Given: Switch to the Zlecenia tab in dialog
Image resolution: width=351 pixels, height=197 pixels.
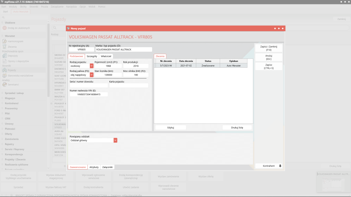Looking at the screenshot, I should click(x=160, y=56).
